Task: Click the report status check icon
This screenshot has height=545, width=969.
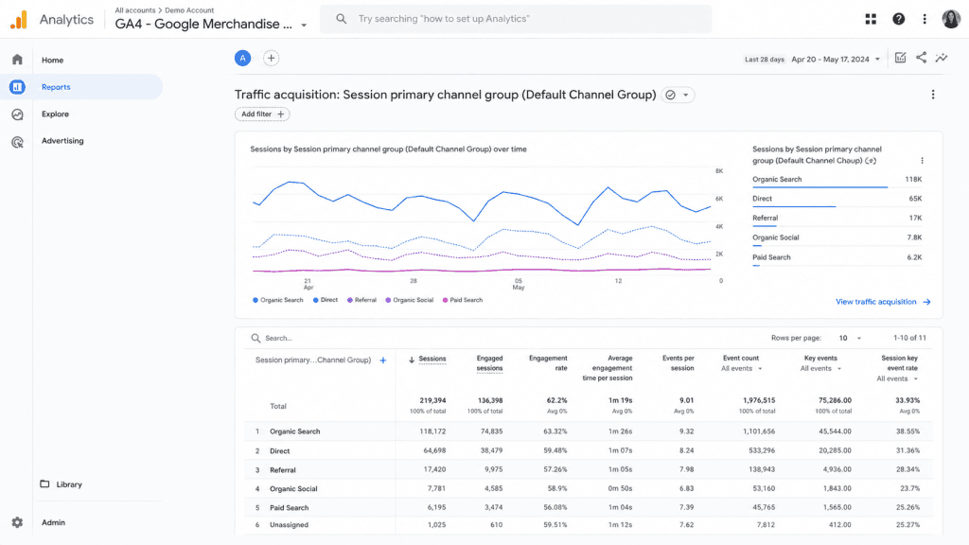Action: [671, 96]
